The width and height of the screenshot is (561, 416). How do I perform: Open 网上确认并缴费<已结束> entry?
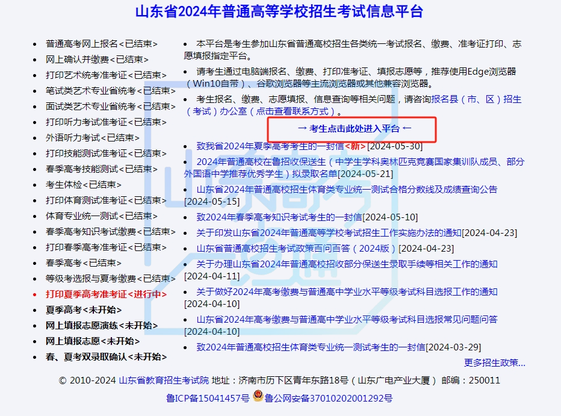(97, 60)
